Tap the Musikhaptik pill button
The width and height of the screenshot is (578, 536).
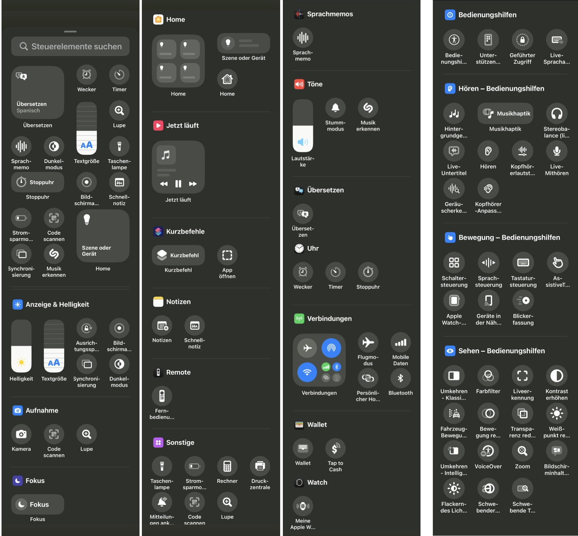(505, 114)
